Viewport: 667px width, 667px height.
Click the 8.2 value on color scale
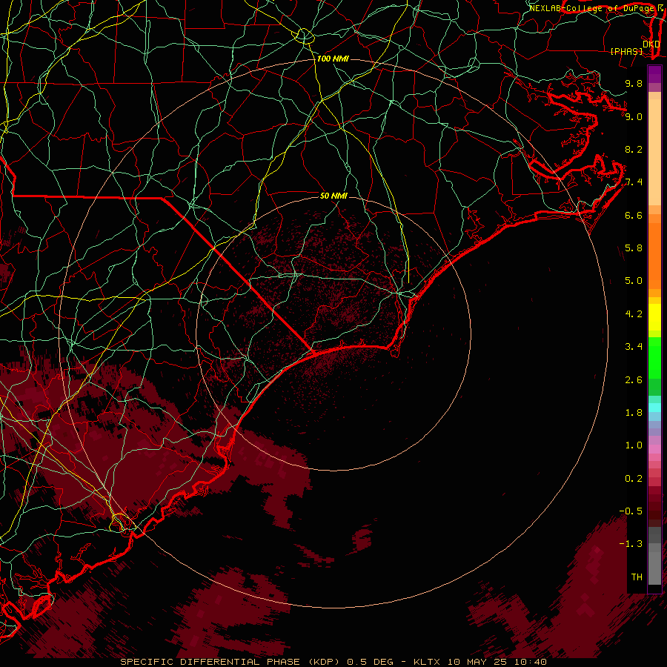[634, 149]
